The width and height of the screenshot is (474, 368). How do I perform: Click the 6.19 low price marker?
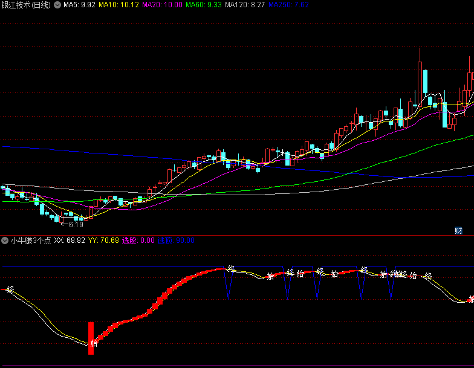tap(73, 225)
